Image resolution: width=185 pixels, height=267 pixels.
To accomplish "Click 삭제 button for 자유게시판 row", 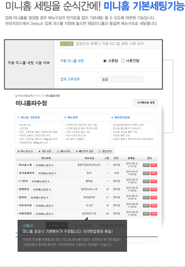I will click(x=154, y=206).
